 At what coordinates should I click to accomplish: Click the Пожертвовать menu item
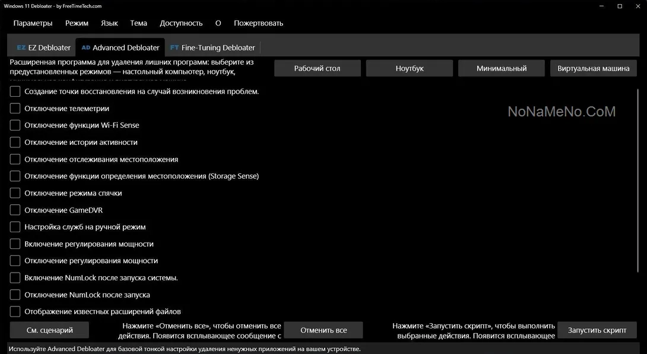point(258,23)
